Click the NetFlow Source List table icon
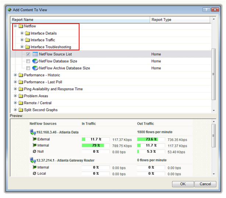 tap(35, 54)
